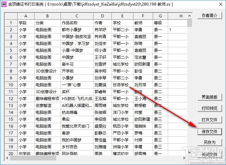Select column header H

(178, 16)
